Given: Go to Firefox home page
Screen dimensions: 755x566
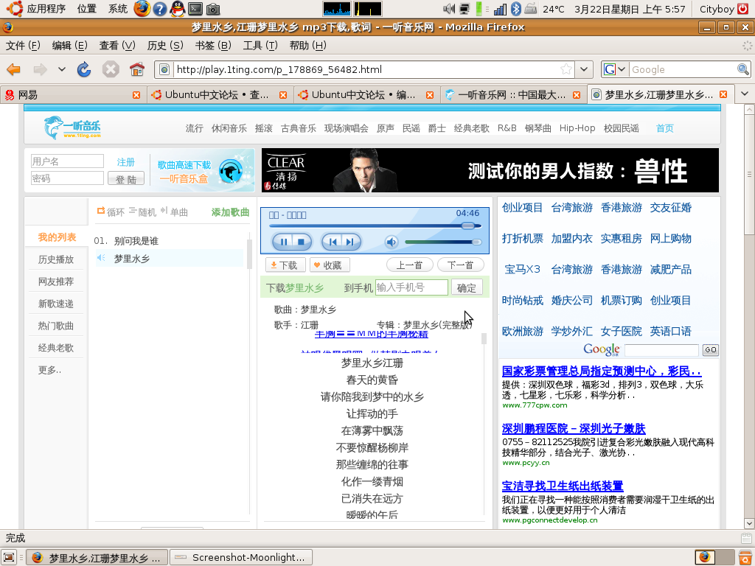Looking at the screenshot, I should click(137, 70).
